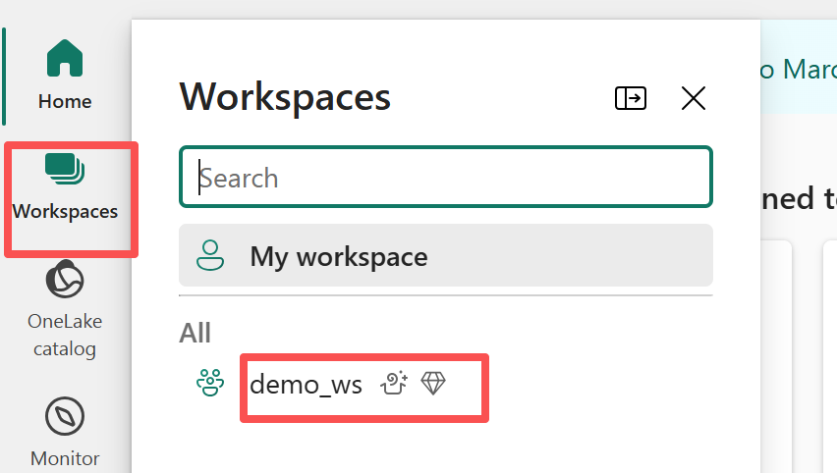Close the Workspaces pane
Viewport: 837px width, 473px height.
(x=694, y=98)
